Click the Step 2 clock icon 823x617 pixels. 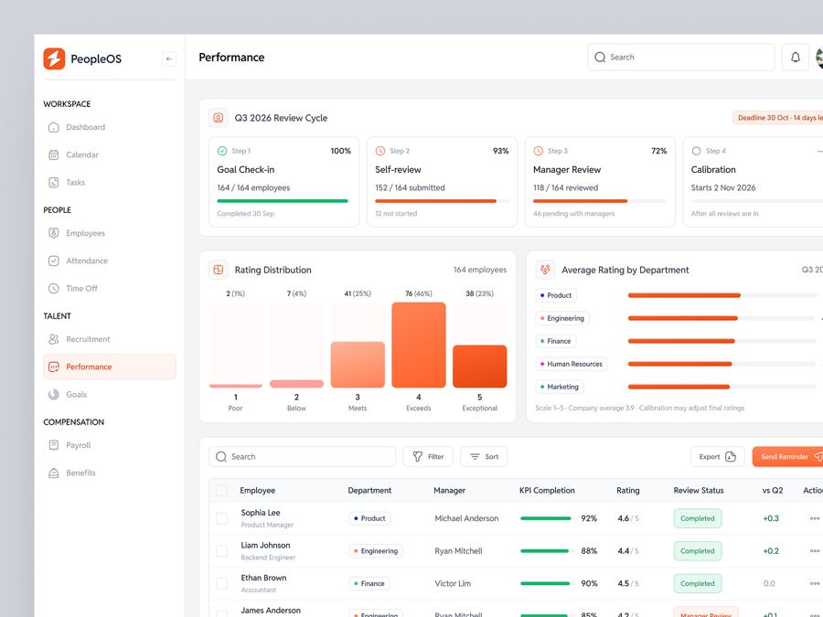380,151
